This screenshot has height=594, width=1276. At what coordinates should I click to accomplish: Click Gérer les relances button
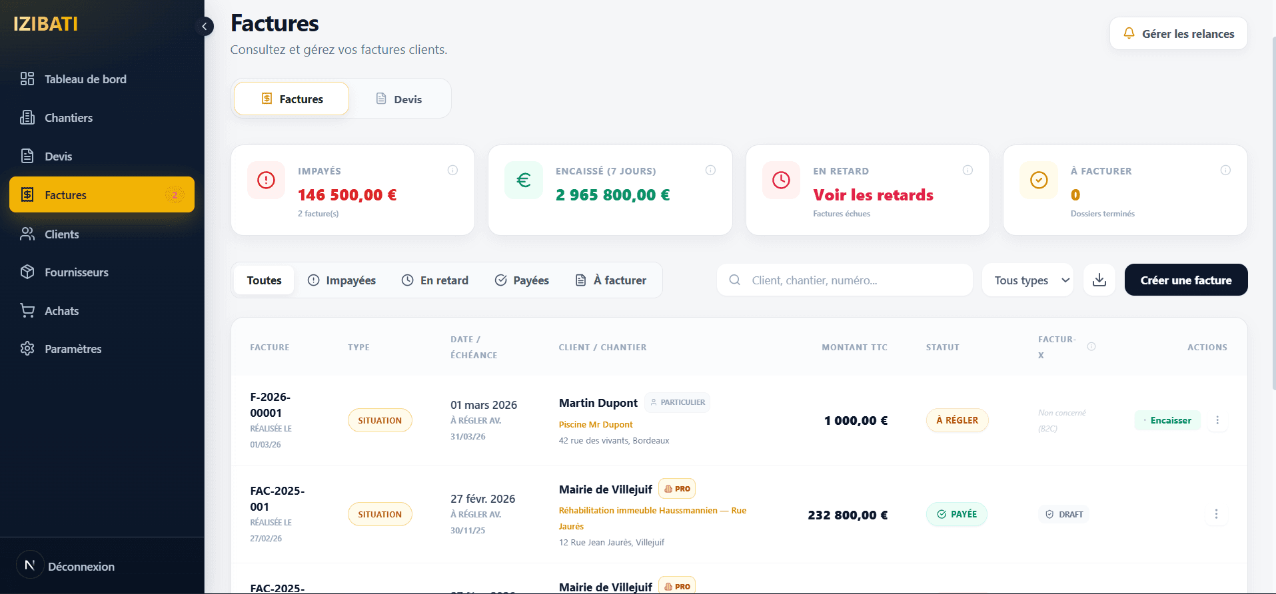(1178, 34)
